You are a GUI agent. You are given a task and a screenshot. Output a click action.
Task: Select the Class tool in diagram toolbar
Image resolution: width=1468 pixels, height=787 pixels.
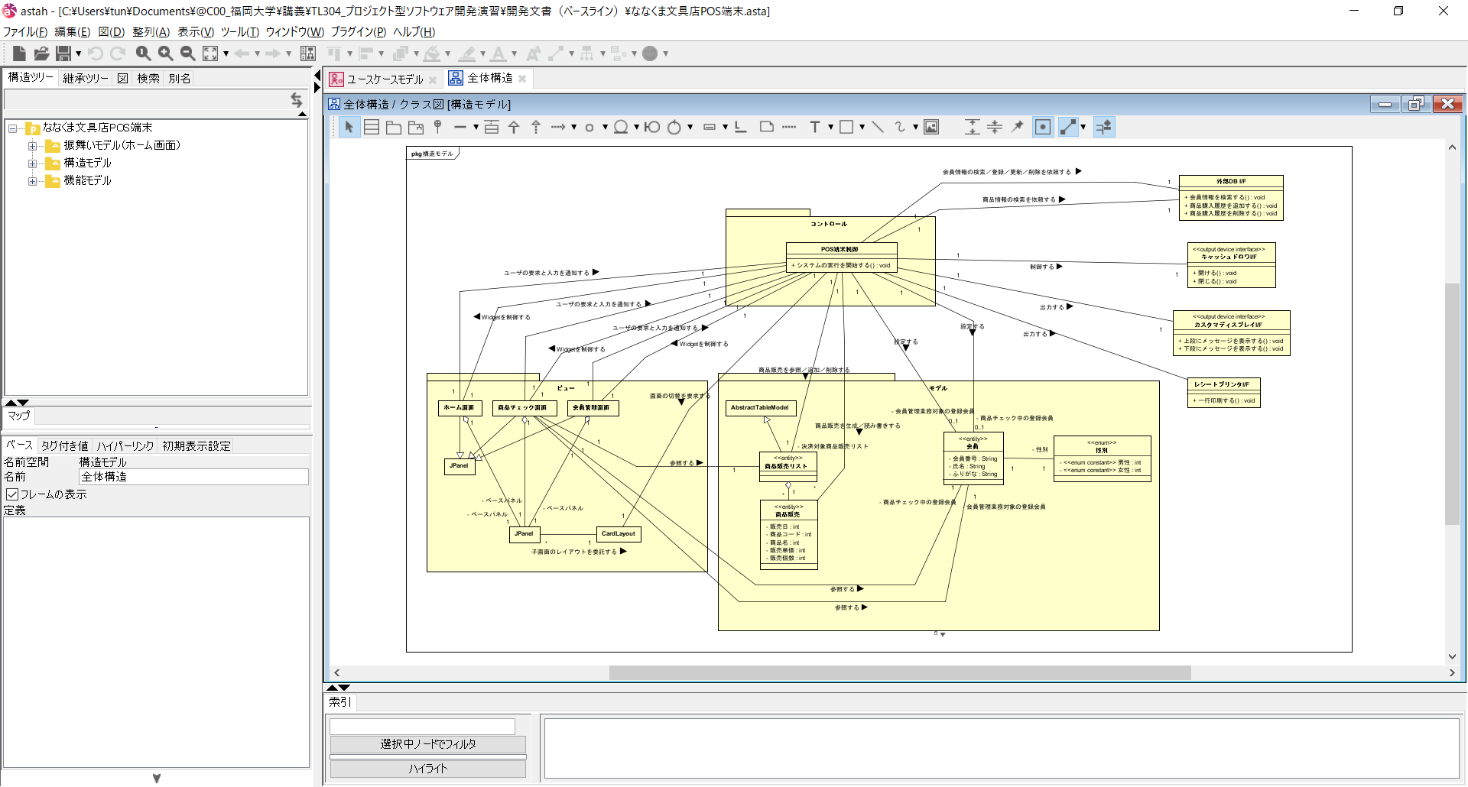[x=372, y=127]
